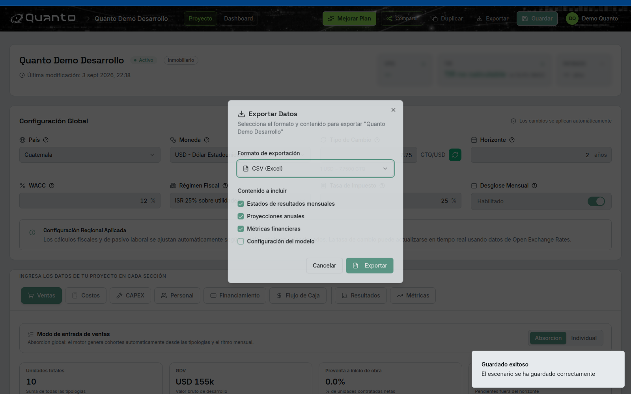This screenshot has height=394, width=631.
Task: Click the download icon beside Exportar Datos title
Action: (241, 114)
